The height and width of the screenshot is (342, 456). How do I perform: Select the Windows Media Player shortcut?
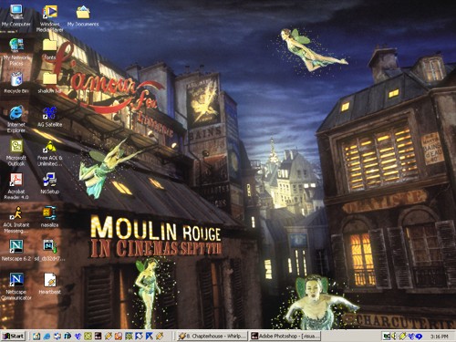click(49, 18)
